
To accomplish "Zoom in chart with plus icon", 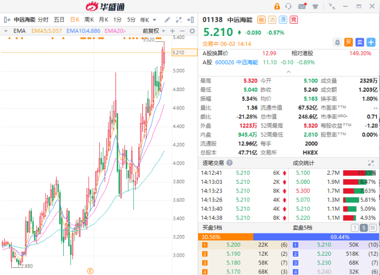I will [x=173, y=31].
